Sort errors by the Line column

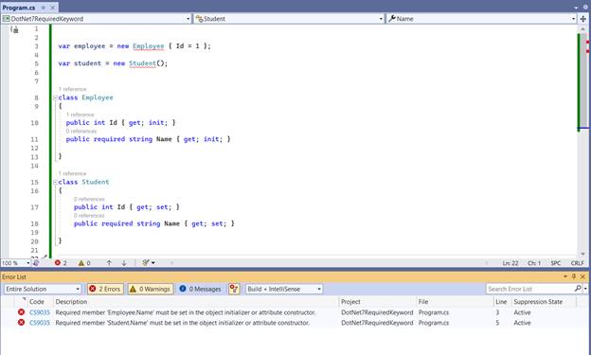pyautogui.click(x=502, y=302)
